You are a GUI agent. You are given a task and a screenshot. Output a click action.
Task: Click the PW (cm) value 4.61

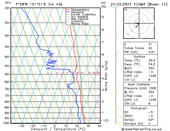(152, 52)
